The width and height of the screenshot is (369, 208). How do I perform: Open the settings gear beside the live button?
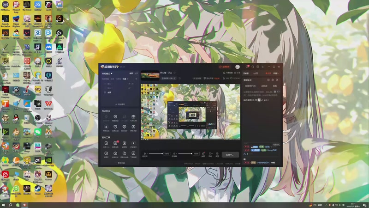[217, 154]
